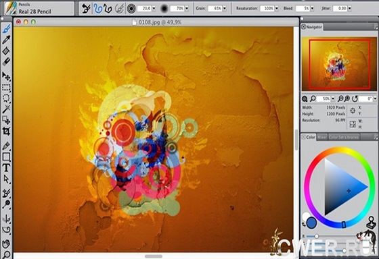Select the Magic Wand tool
Image resolution: width=379 pixels, height=259 pixels.
click(x=6, y=109)
